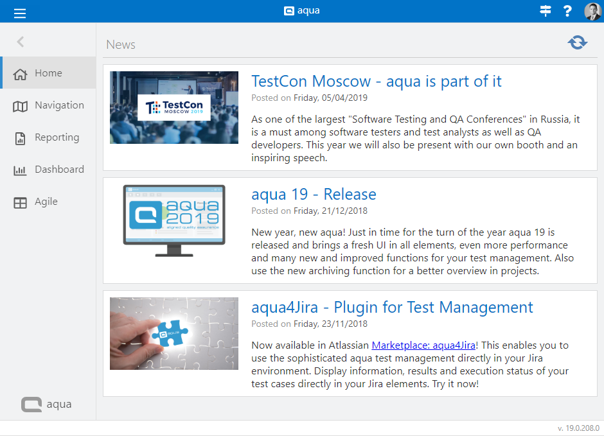Click the aqua 2019 monitor thumbnail
The width and height of the screenshot is (604, 436).
pyautogui.click(x=174, y=220)
